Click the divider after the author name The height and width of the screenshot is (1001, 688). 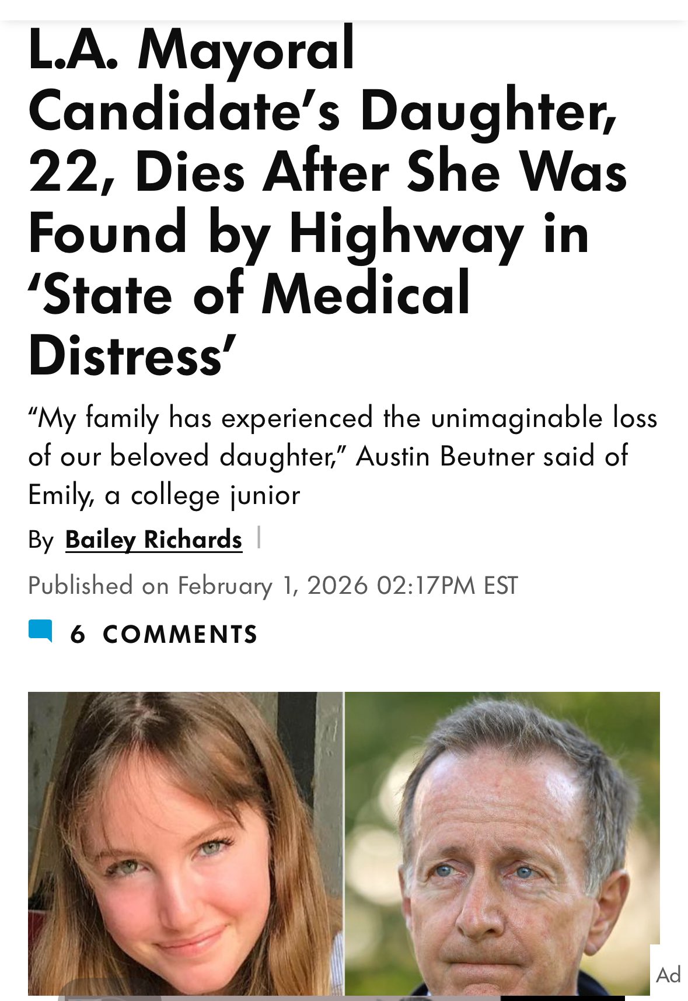[x=259, y=538]
